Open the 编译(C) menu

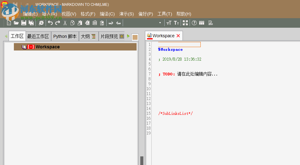[107, 14]
